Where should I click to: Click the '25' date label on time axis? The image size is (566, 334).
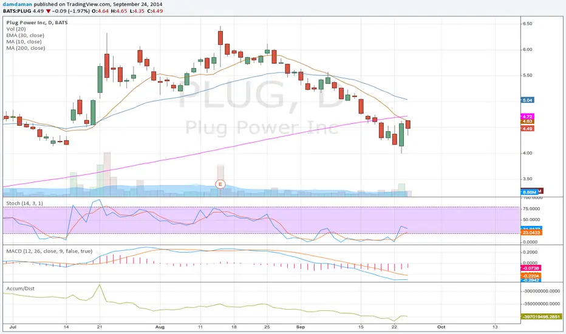[267, 327]
